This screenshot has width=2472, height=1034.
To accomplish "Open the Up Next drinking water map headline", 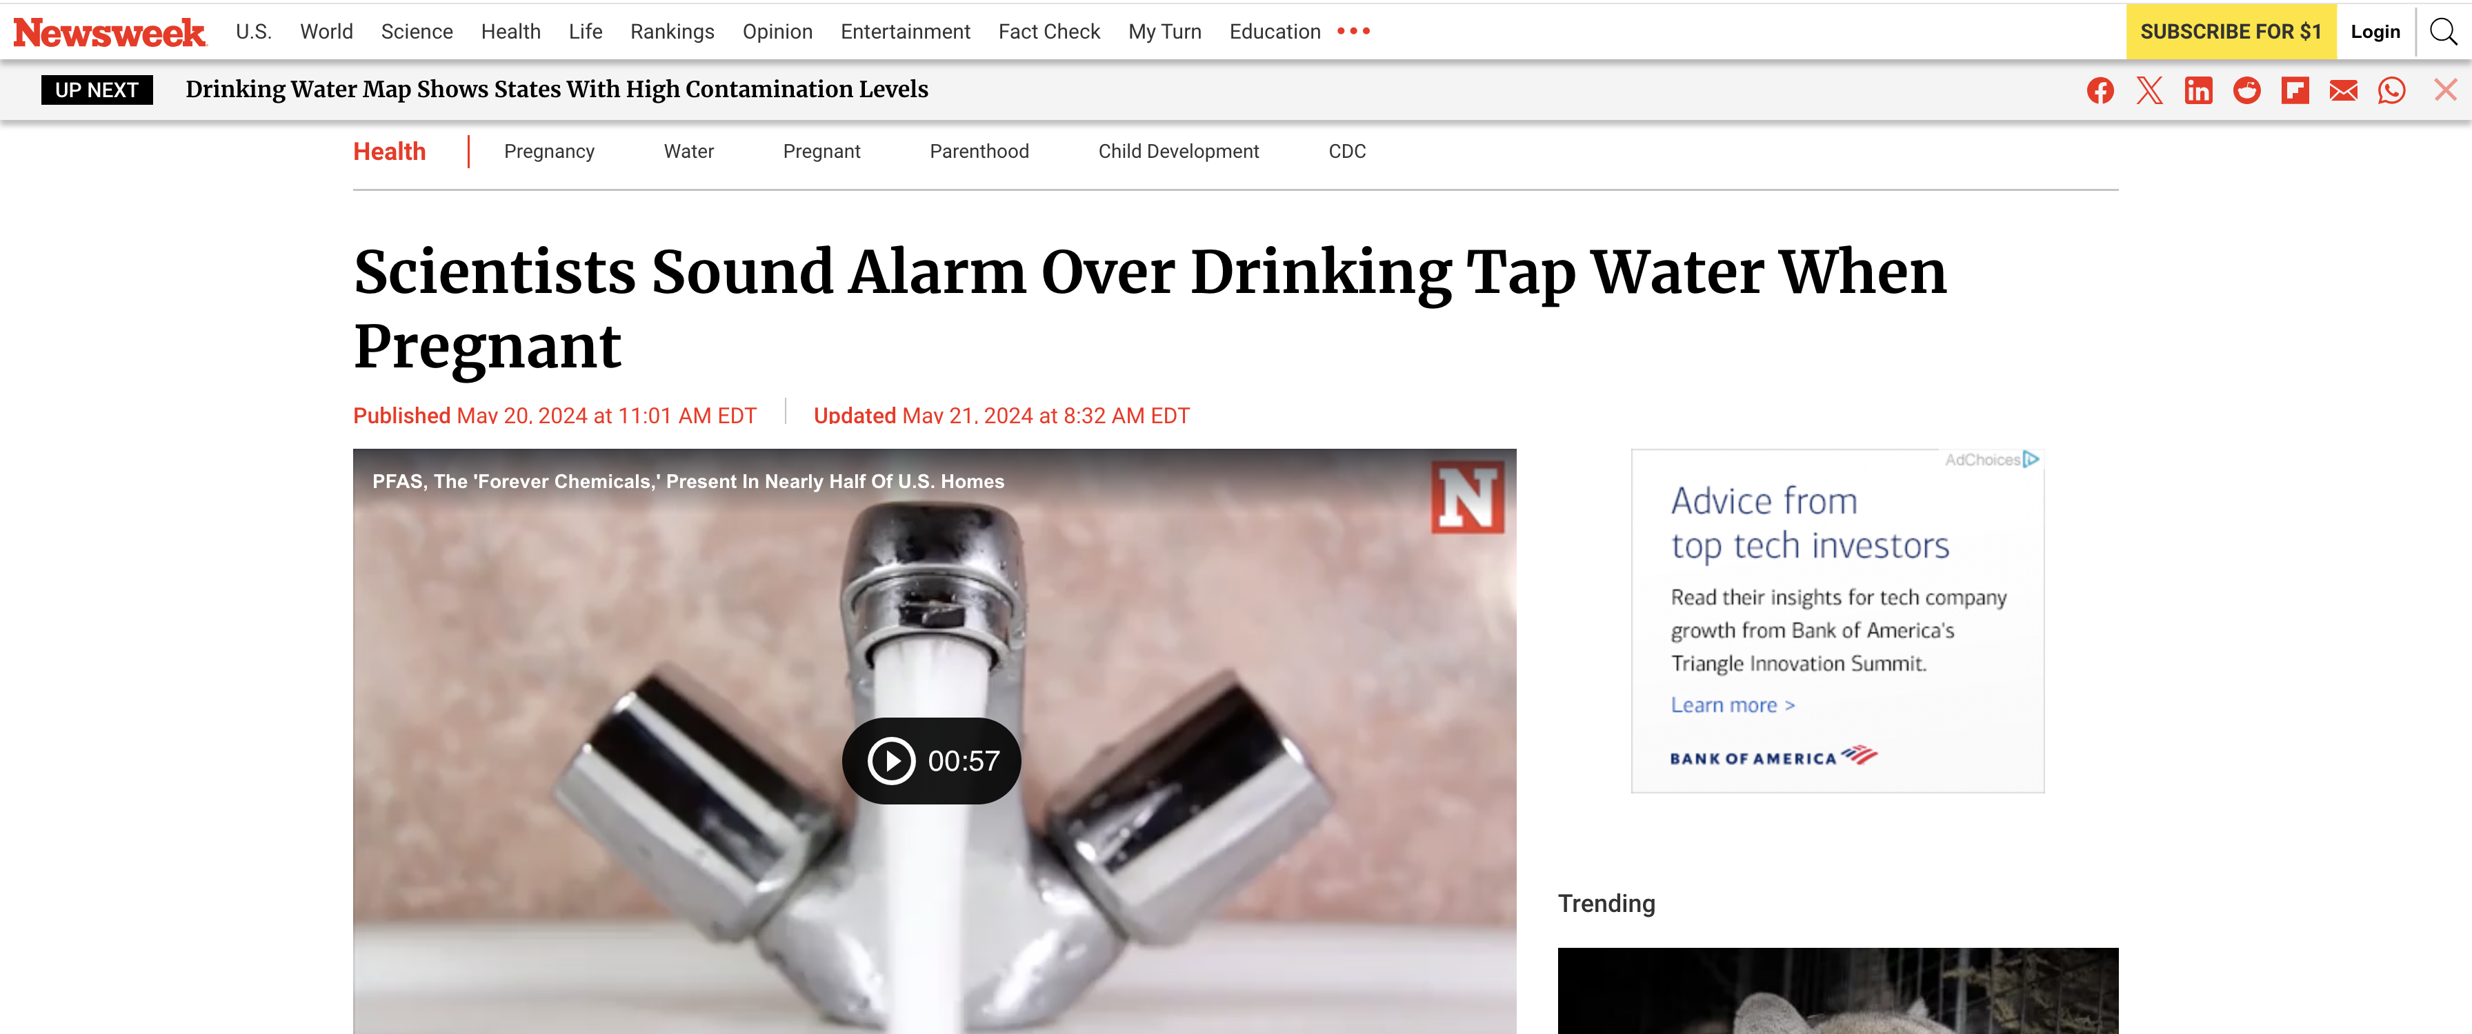I will pos(557,89).
